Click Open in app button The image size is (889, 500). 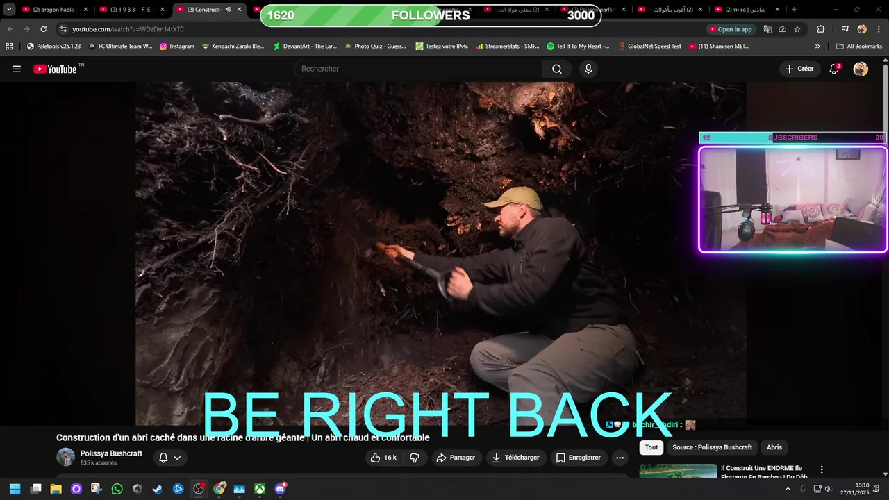(731, 29)
